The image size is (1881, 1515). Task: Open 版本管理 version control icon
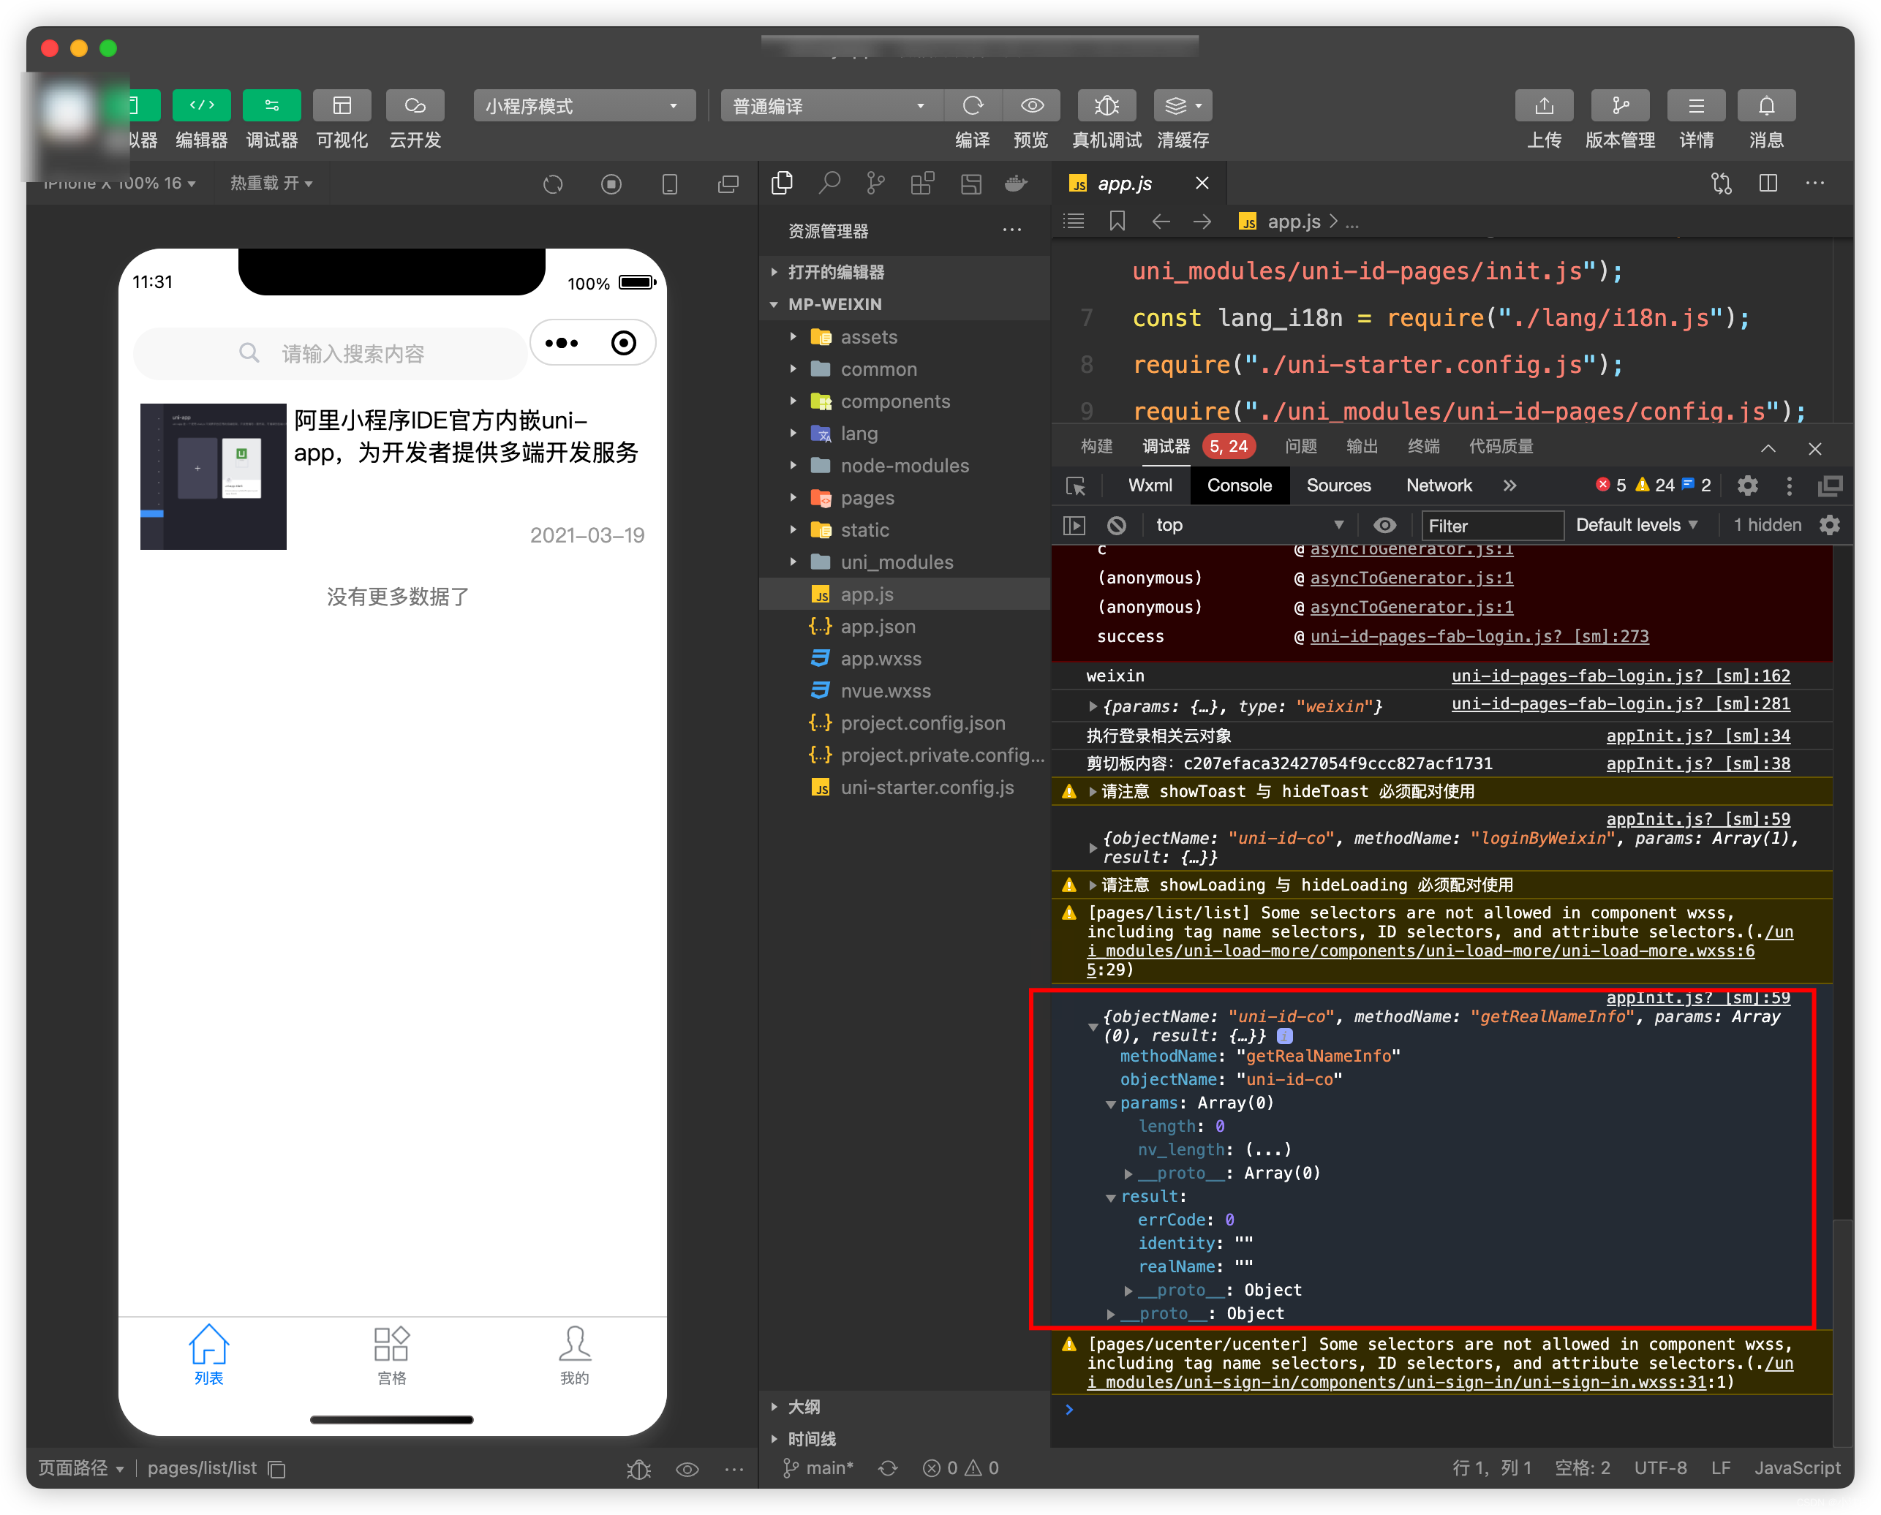coord(1619,105)
